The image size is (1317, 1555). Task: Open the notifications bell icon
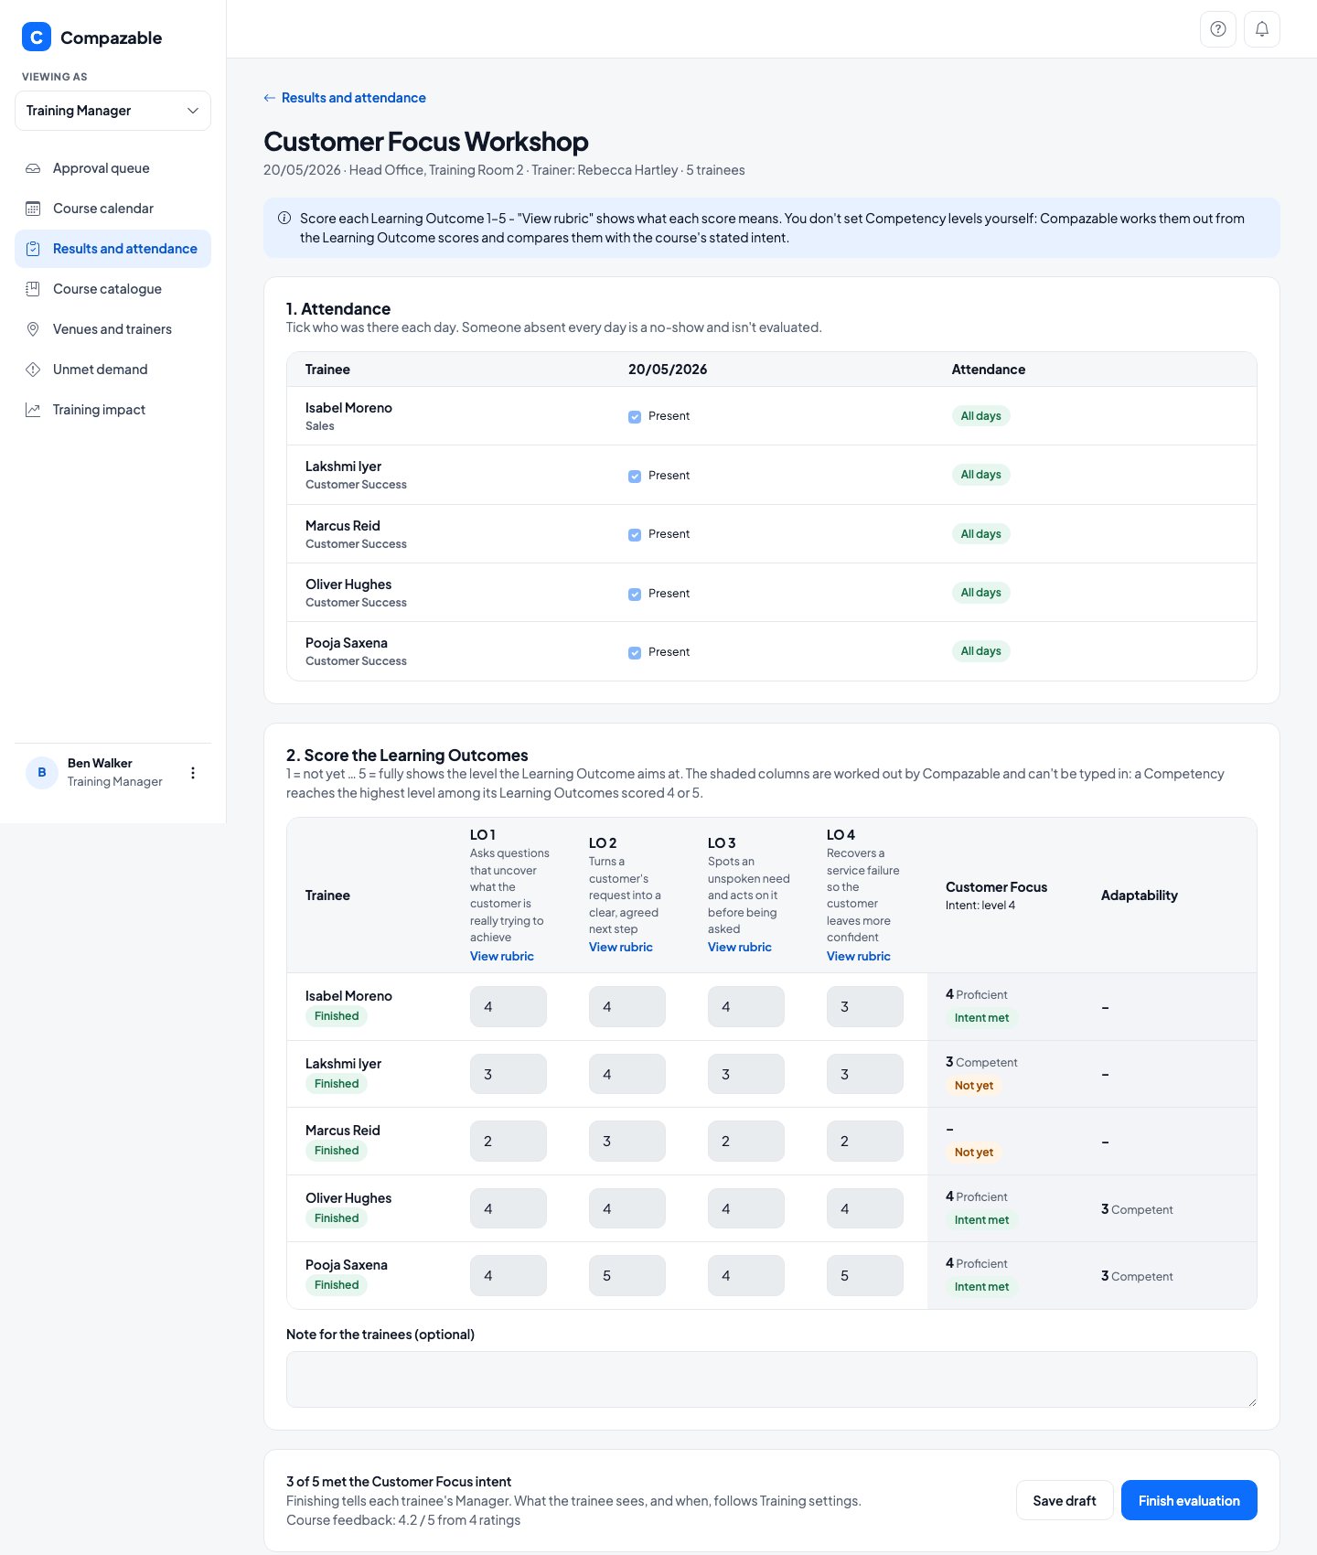click(x=1262, y=29)
